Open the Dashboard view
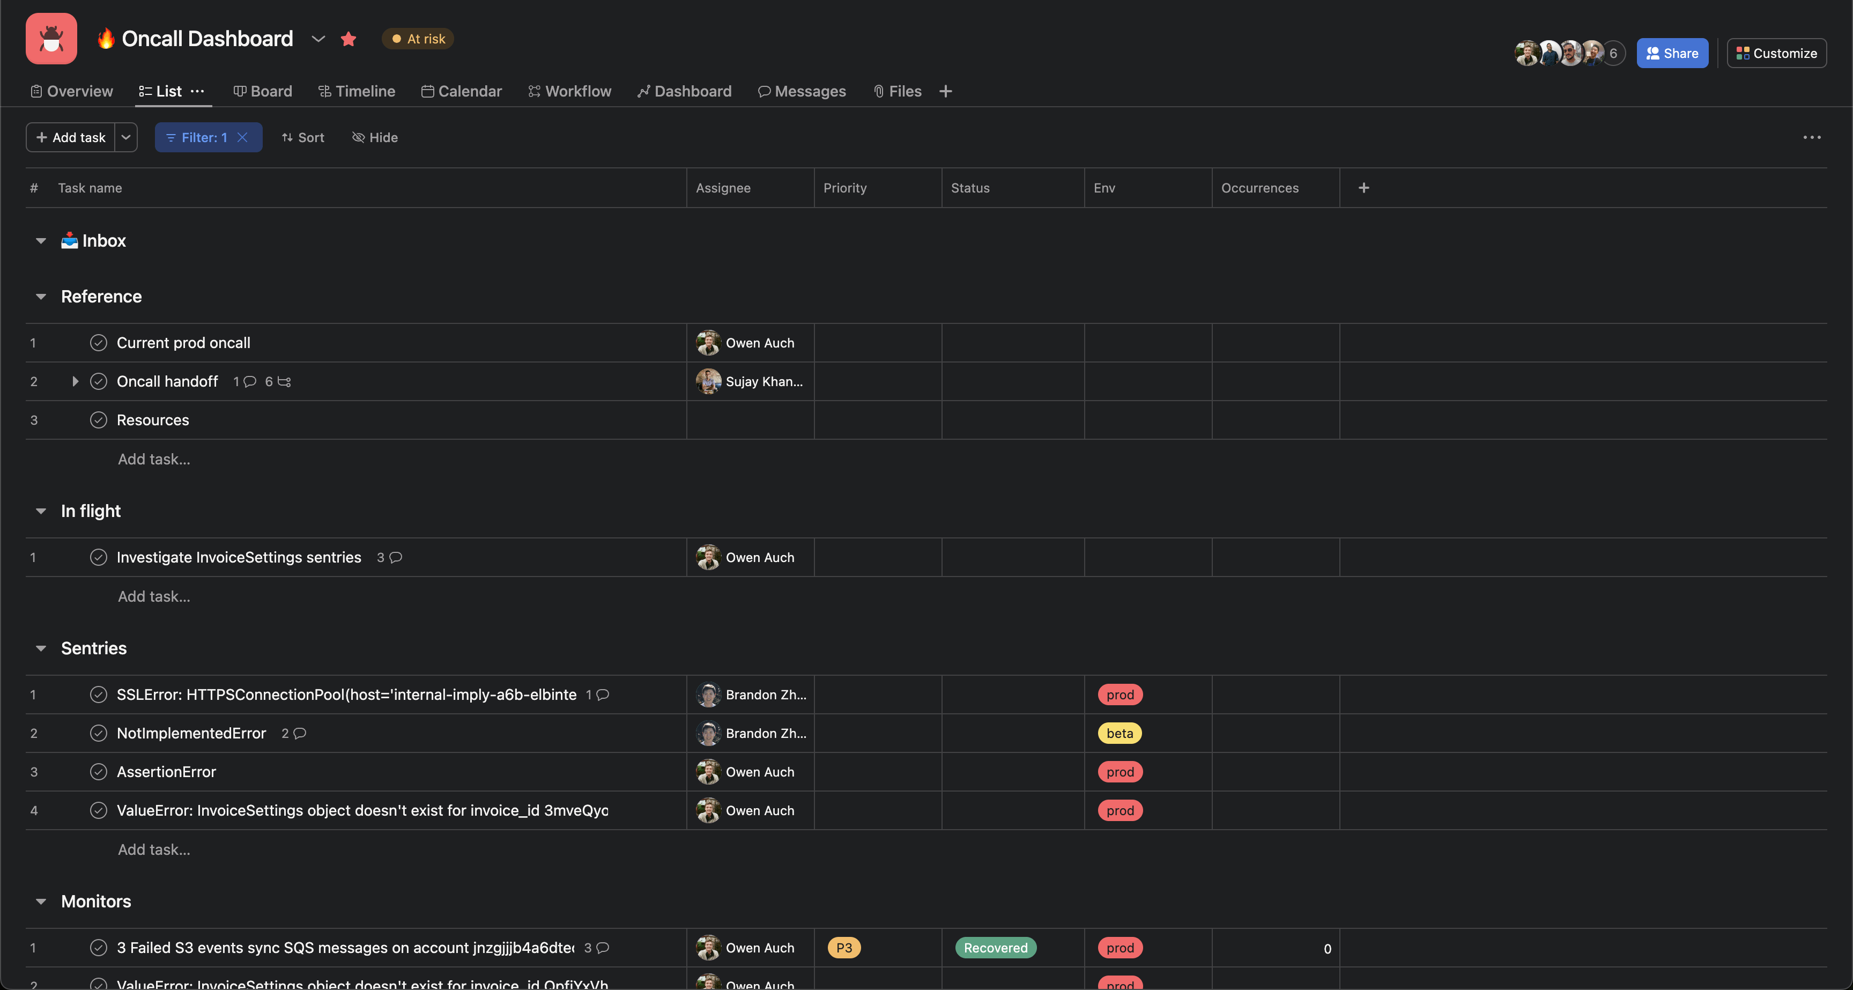This screenshot has height=990, width=1853. 684,91
